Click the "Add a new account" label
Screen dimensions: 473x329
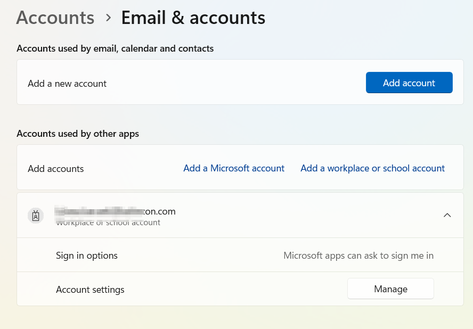pos(67,84)
